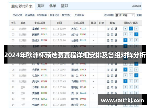Open 欧 data for row 11 沙佩科
The width and height of the screenshot is (150, 108).
click(112, 87)
